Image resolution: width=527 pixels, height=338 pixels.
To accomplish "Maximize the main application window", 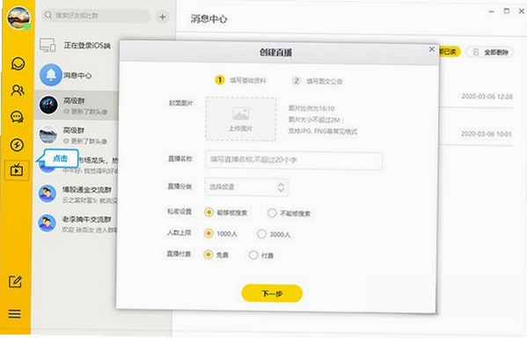I will 507,11.
